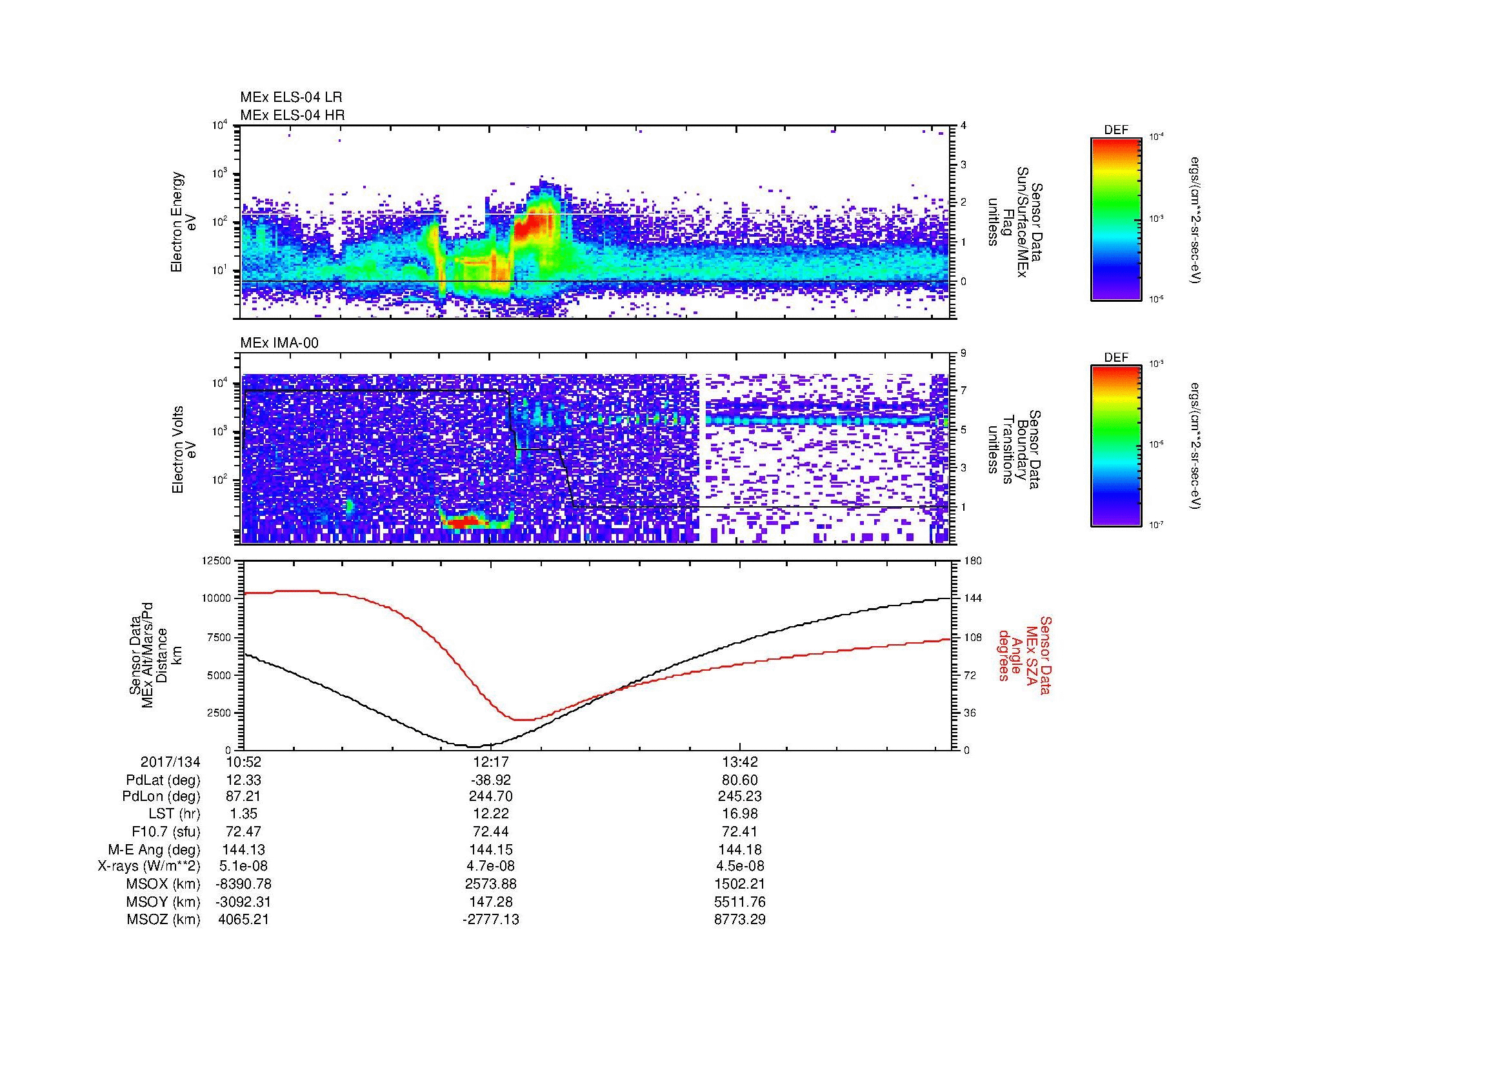
Task: Click the X-rays value 5.1e-08
Action: 244,866
